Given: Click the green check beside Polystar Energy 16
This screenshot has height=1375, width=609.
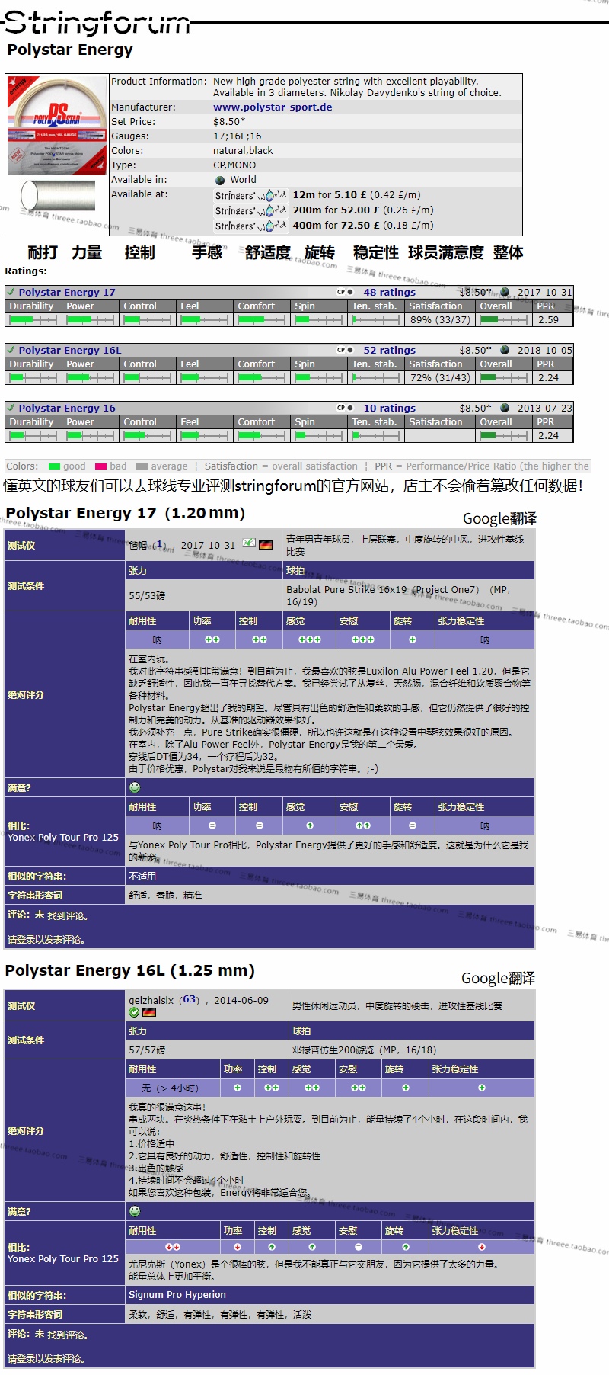Looking at the screenshot, I should 11,408.
